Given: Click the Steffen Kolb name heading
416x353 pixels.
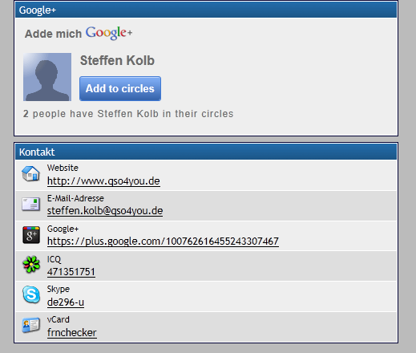Looking at the screenshot, I should click(117, 60).
